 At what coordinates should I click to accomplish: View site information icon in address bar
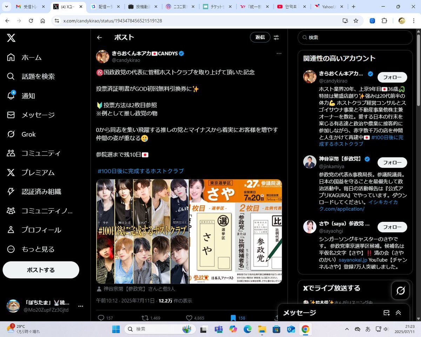[x=57, y=21]
